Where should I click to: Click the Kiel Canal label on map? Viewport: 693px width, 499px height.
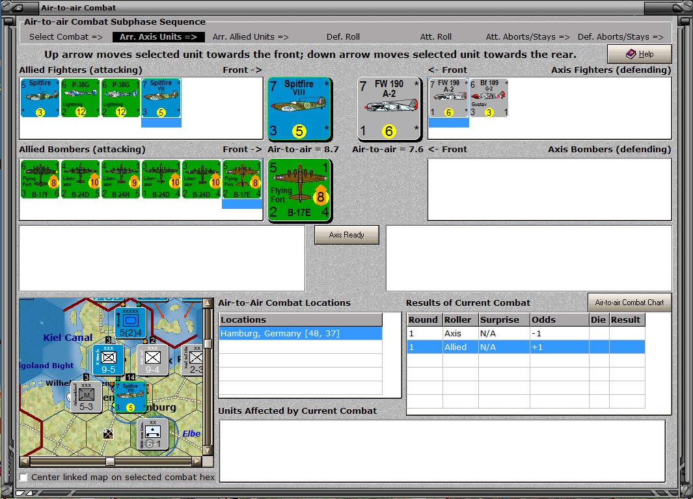pyautogui.click(x=68, y=338)
